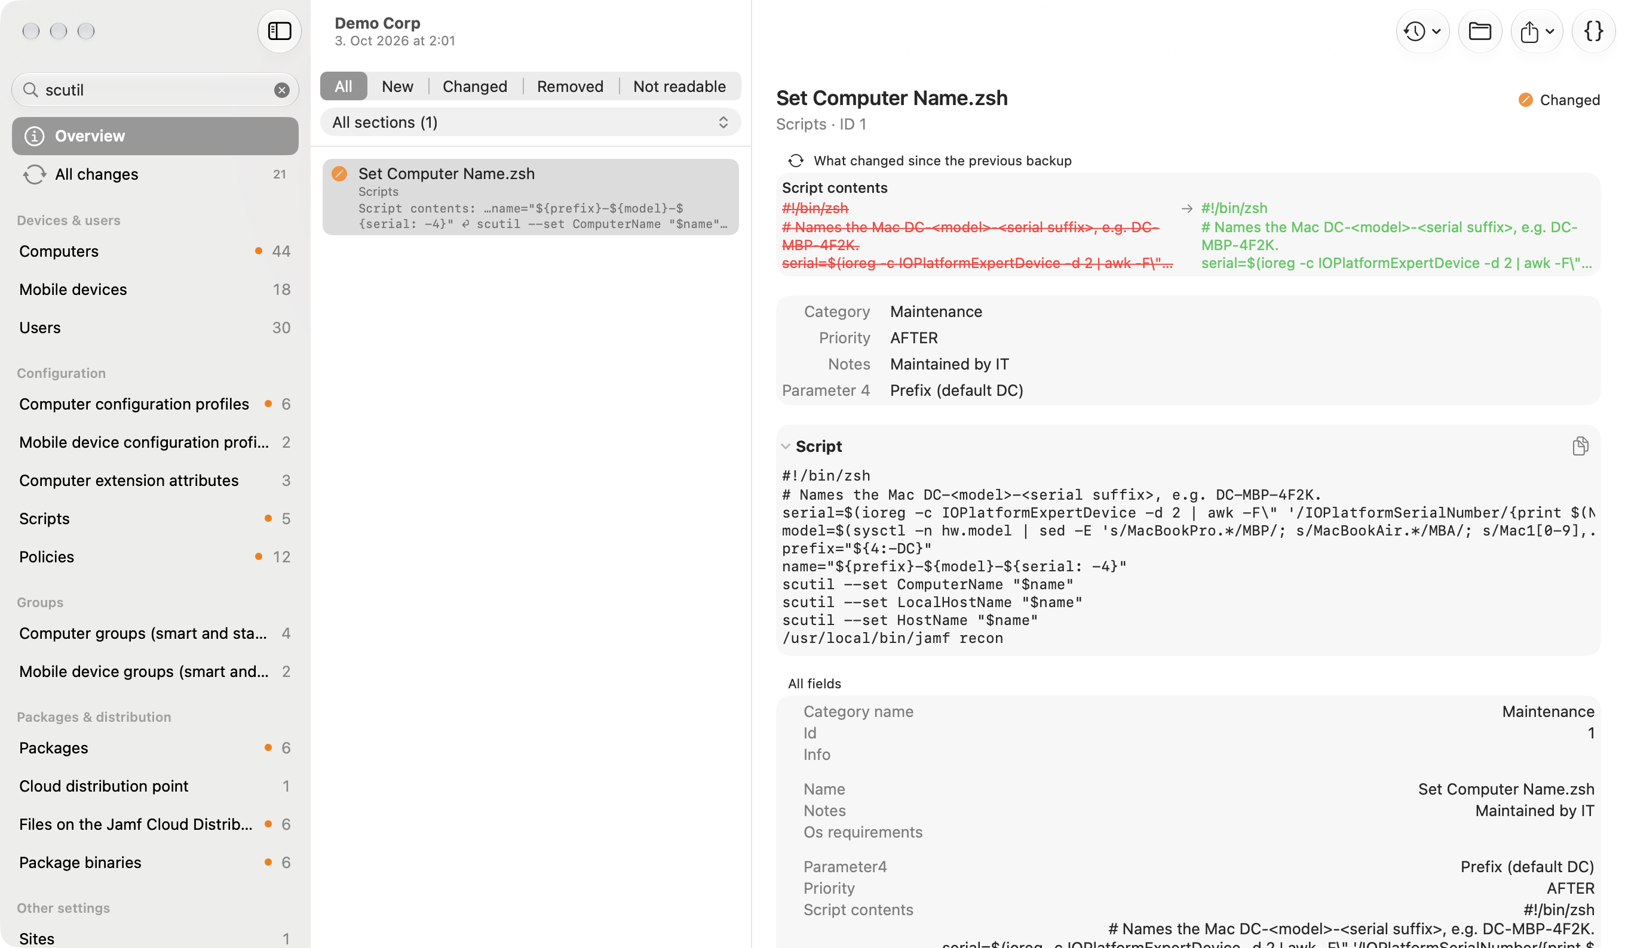Open Package binaries section
Screen dimensions: 1625x948
coord(155,862)
